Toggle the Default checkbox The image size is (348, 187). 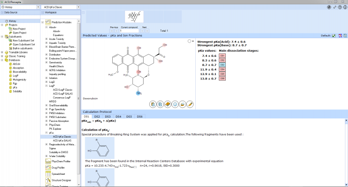coord(334,36)
